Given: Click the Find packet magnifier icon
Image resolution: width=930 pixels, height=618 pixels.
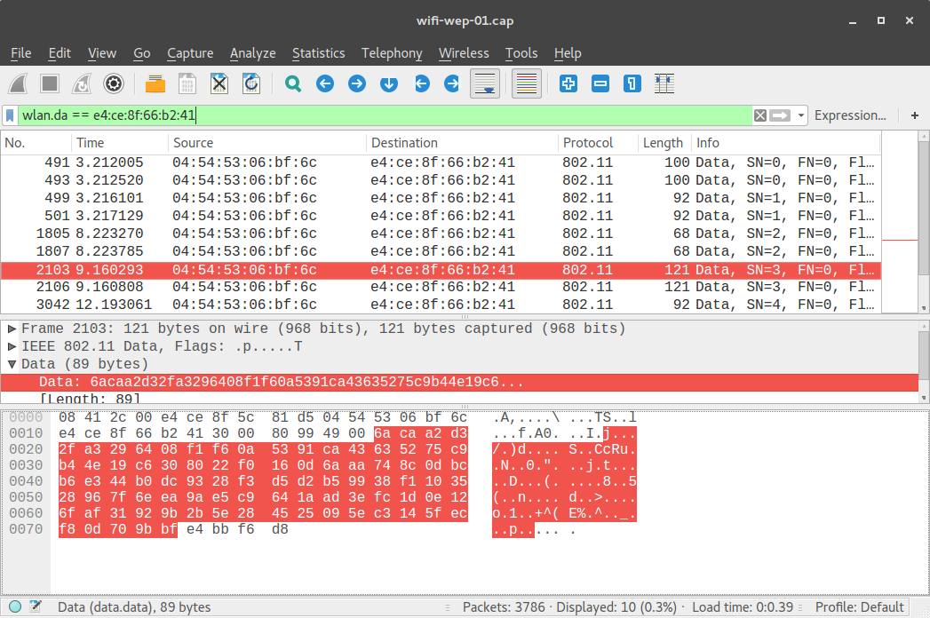Looking at the screenshot, I should point(293,83).
